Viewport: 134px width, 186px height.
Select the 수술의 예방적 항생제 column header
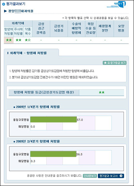click(76, 28)
